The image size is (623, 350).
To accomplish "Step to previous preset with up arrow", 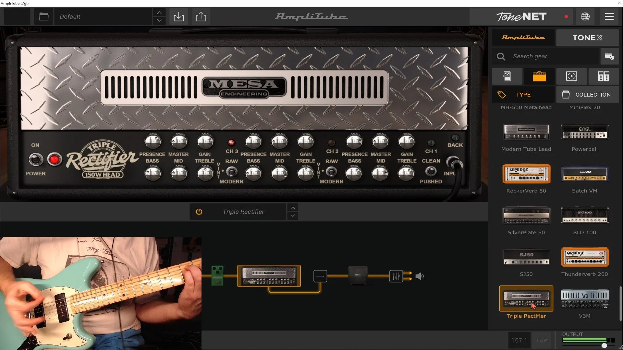I will 159,13.
